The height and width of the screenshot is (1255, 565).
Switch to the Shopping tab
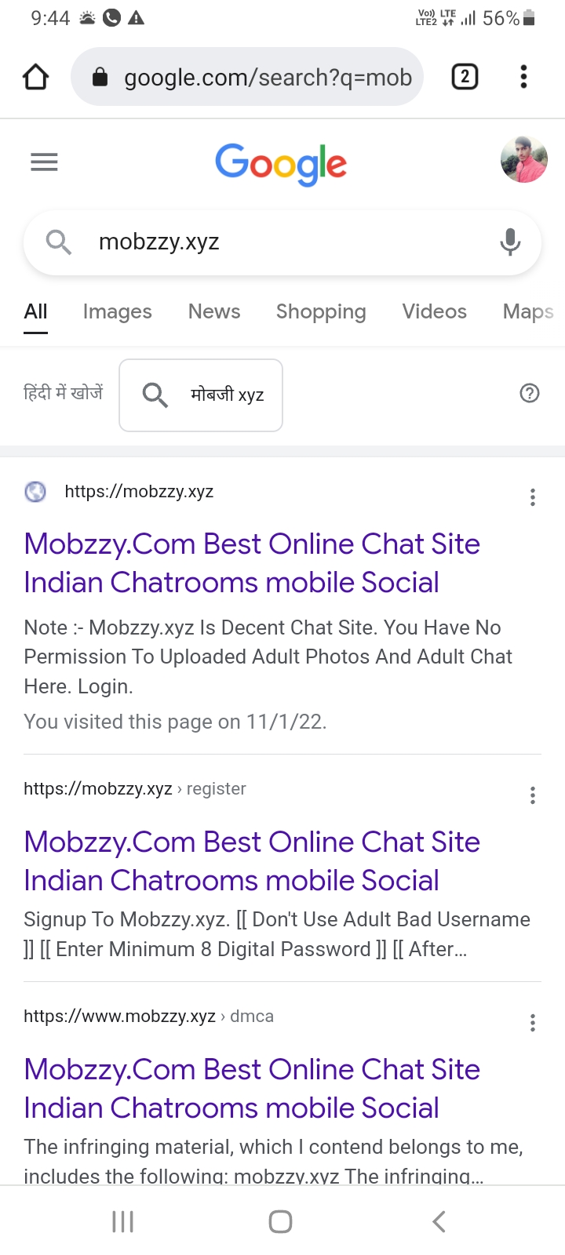321,311
